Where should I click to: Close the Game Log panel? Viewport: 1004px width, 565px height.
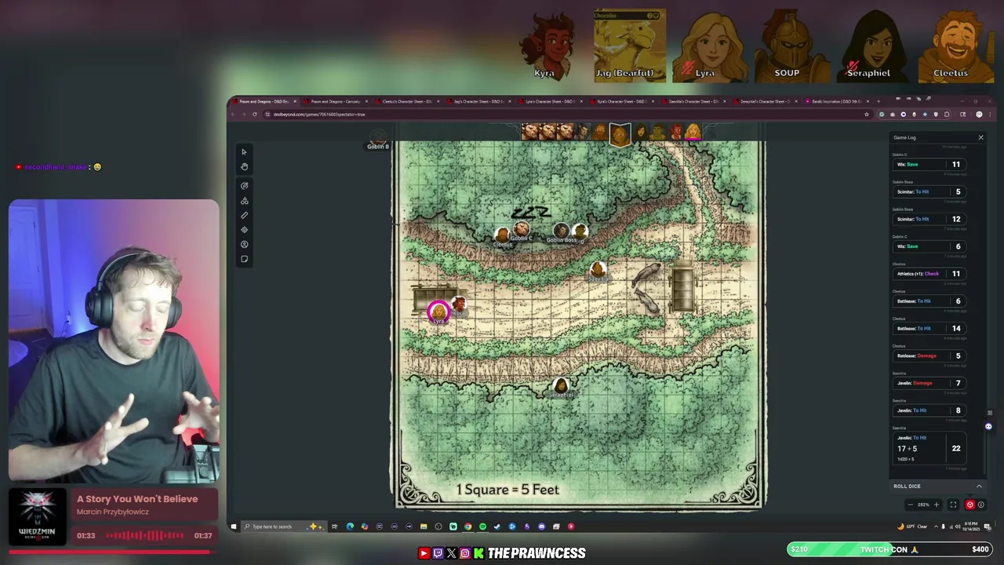(x=980, y=137)
